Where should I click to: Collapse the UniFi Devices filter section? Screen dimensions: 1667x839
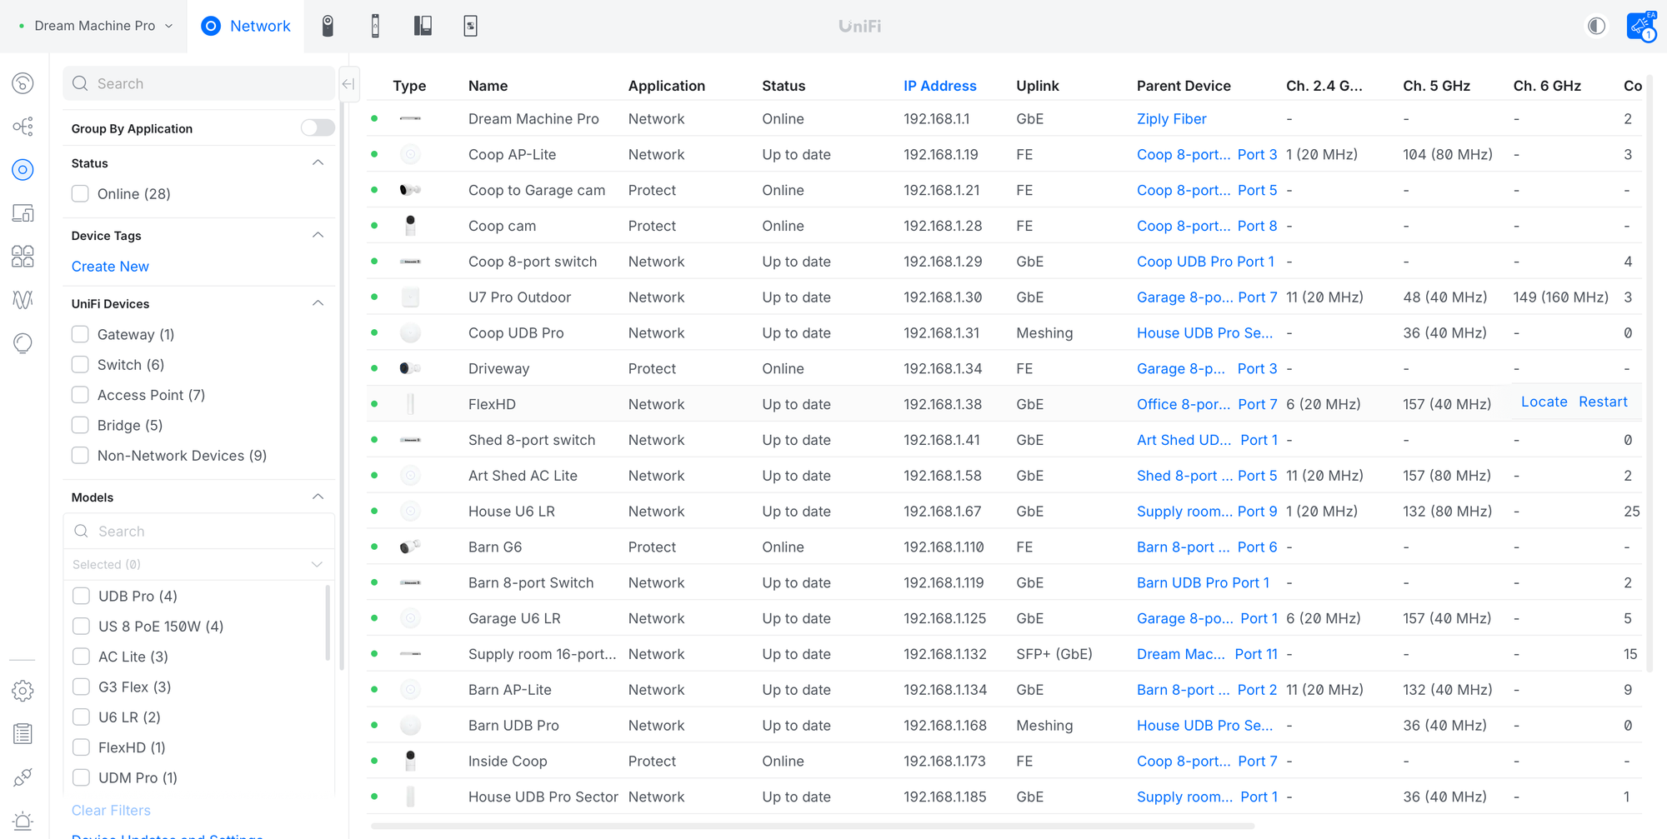[318, 303]
